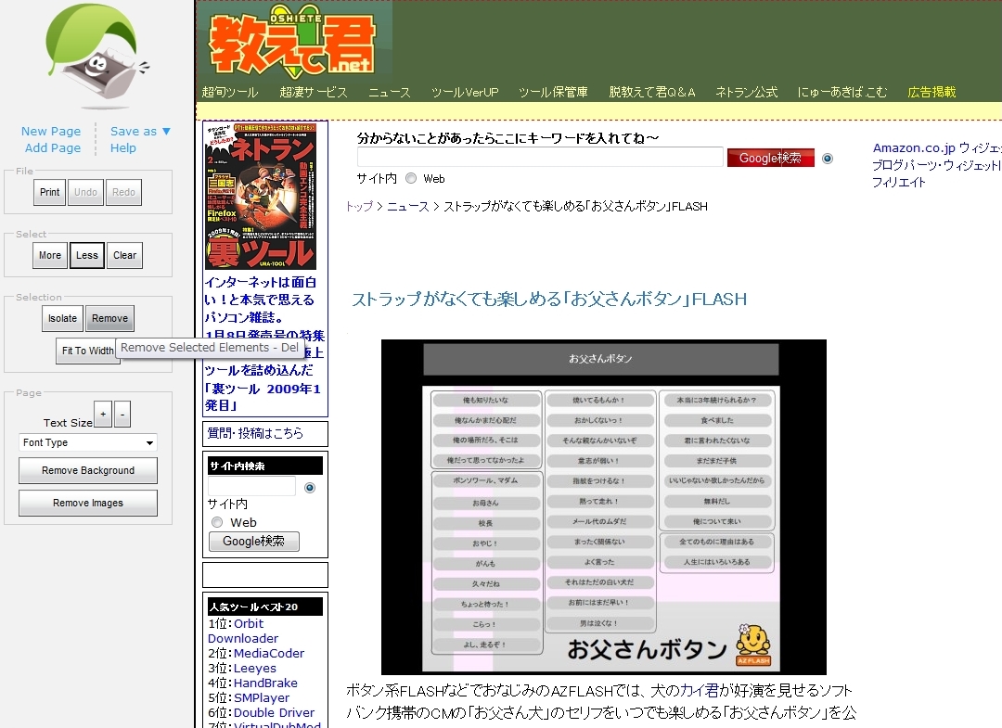Click the ネトラン magazine cover thumbnail
This screenshot has height=728, width=1002.
[x=260, y=196]
